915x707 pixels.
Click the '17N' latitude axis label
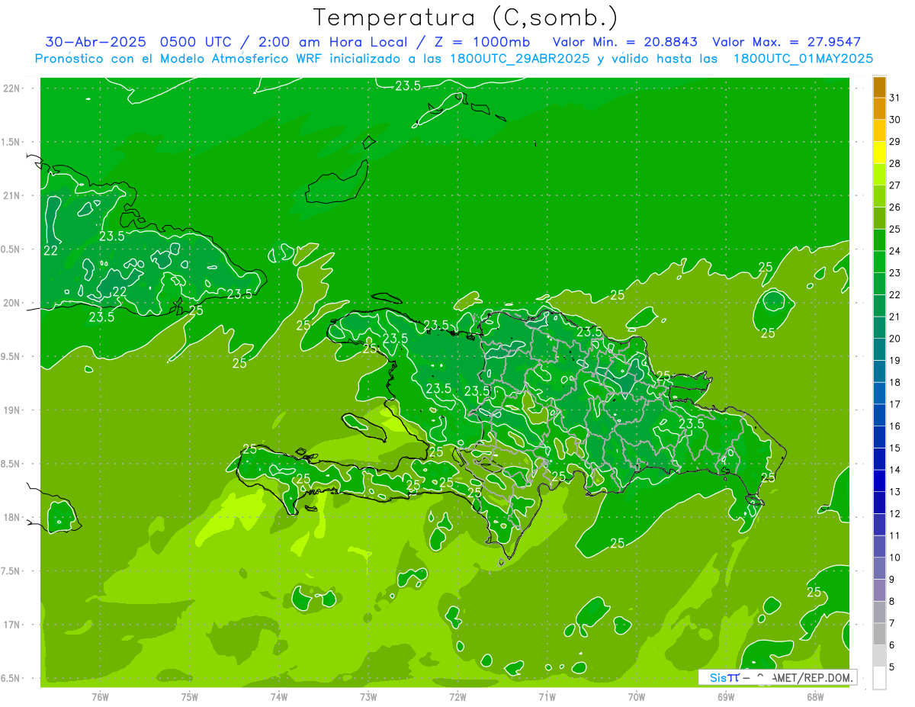tap(11, 625)
